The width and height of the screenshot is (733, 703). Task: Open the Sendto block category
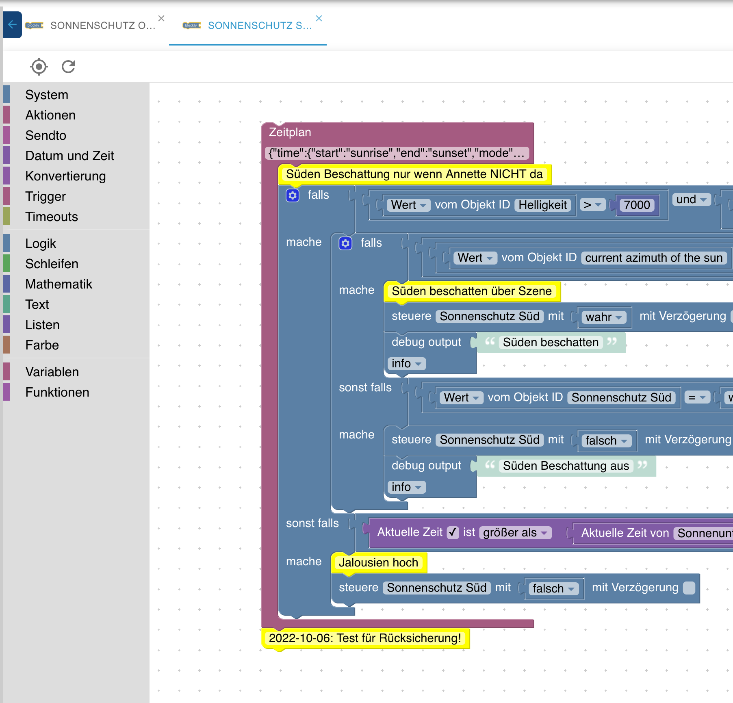click(x=76, y=135)
